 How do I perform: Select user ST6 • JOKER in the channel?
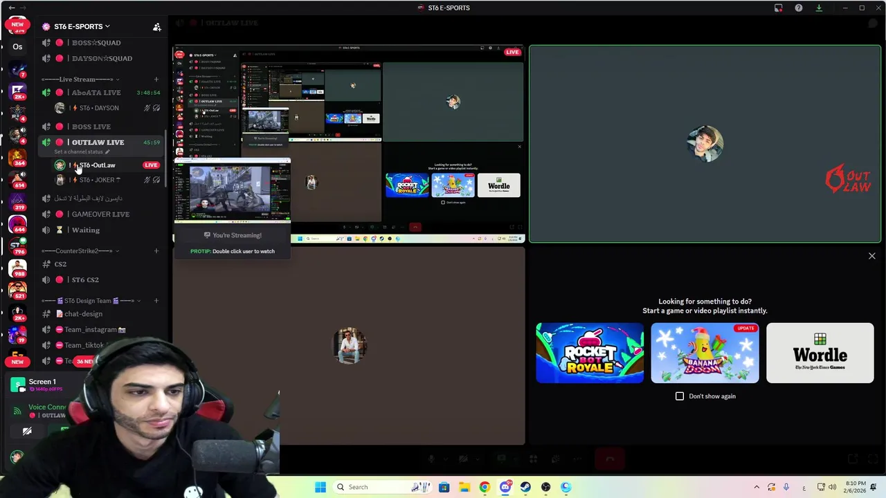pos(107,180)
